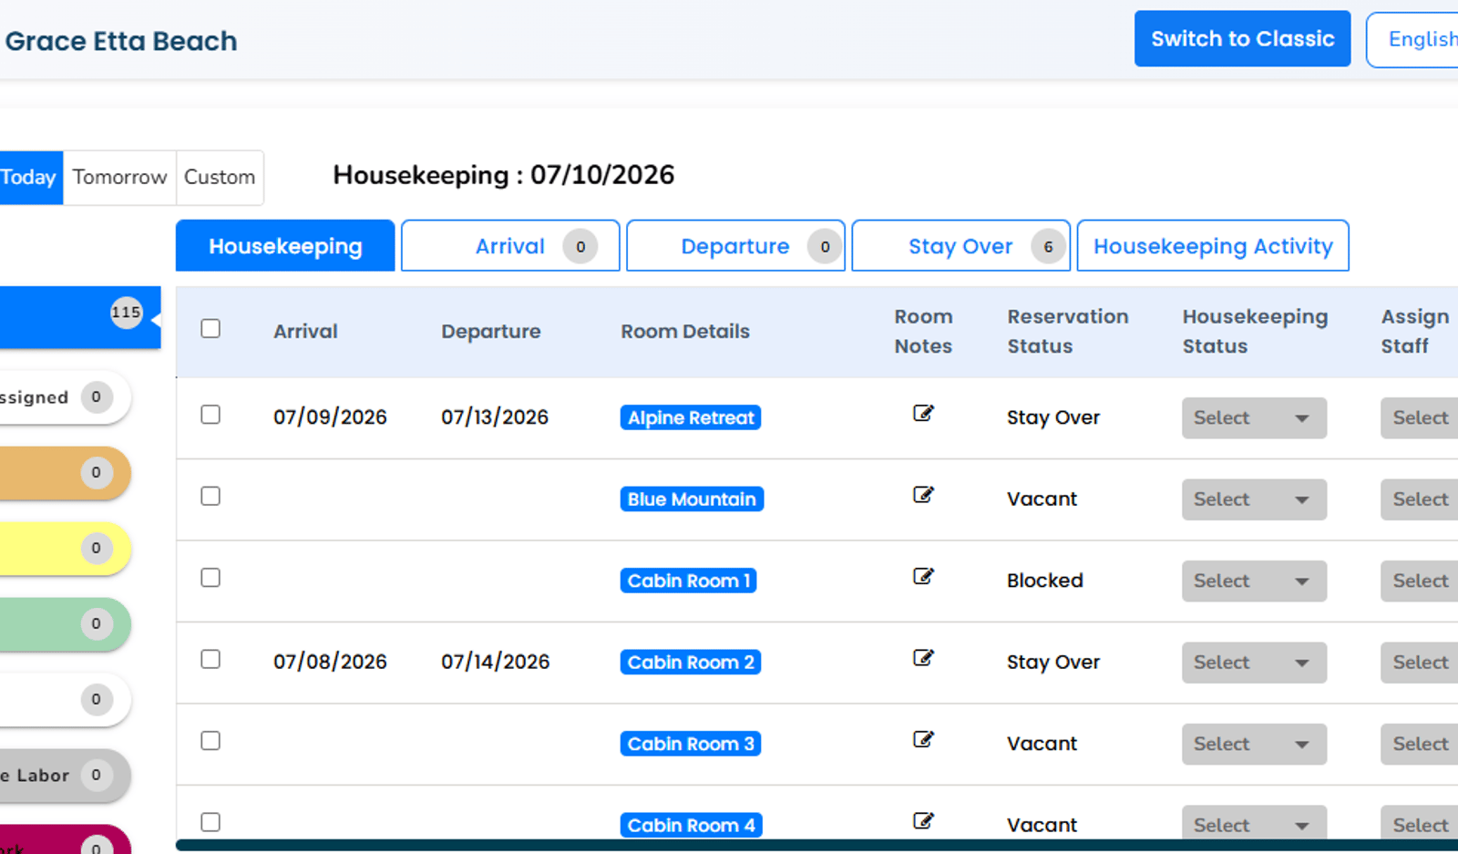Viewport: 1458px width, 854px height.
Task: Open housekeeping status dropdown for Blue Mountain
Action: click(1254, 499)
